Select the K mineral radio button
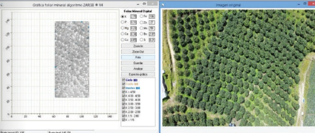Image resolution: width=315 pixels, height=133 pixels. [x=122, y=16]
